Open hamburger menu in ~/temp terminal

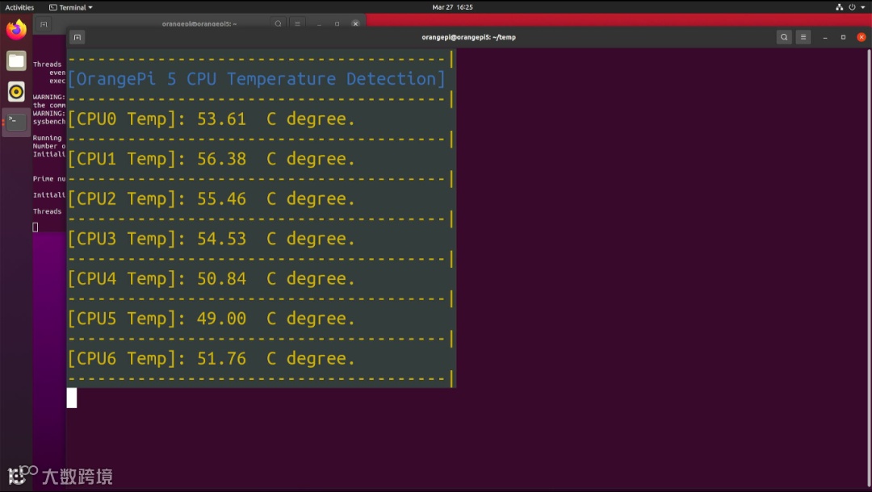803,37
